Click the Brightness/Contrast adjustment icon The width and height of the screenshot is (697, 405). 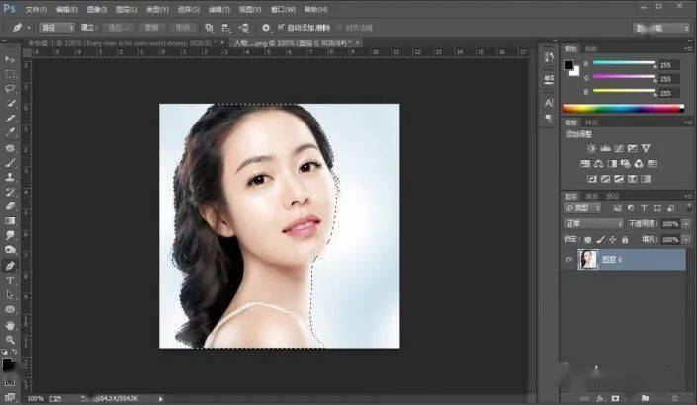591,148
